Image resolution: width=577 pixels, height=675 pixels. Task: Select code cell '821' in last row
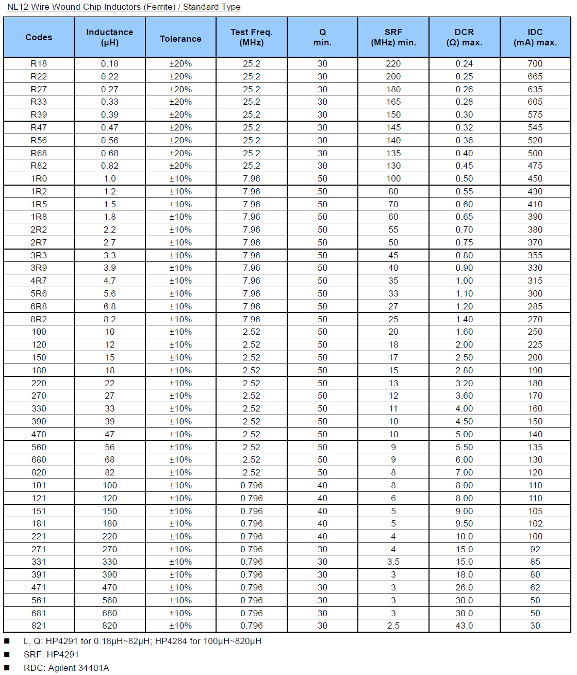point(39,625)
